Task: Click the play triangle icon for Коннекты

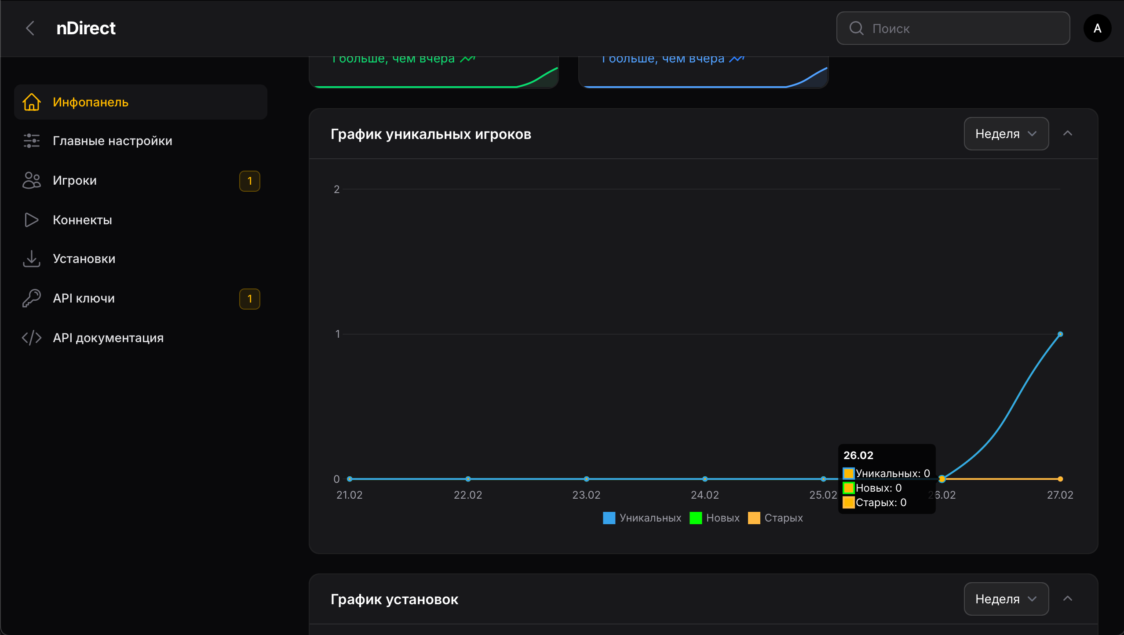Action: pos(32,220)
